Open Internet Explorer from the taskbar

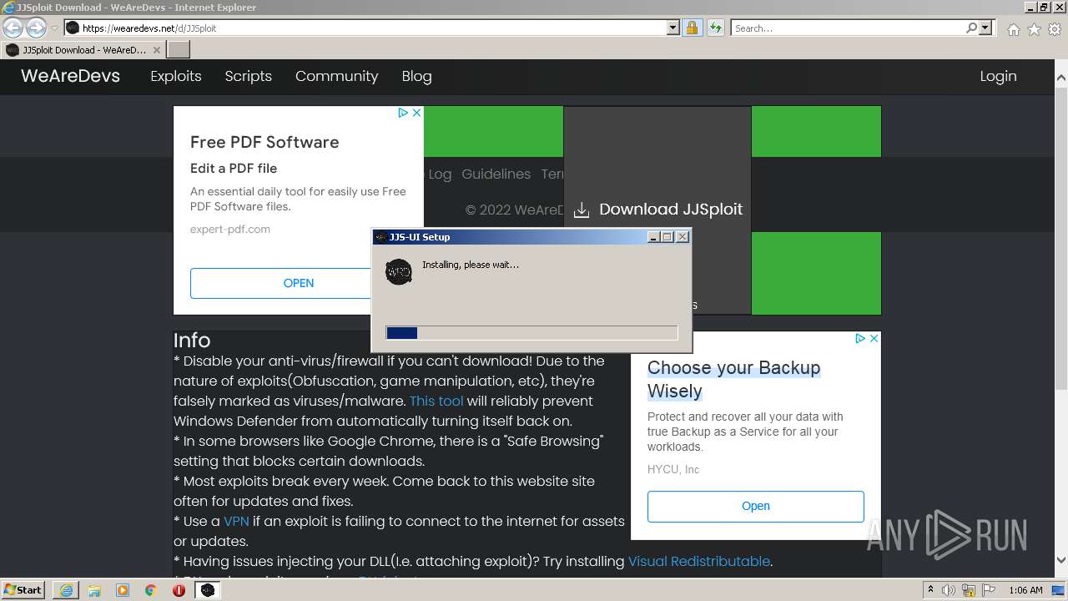66,590
